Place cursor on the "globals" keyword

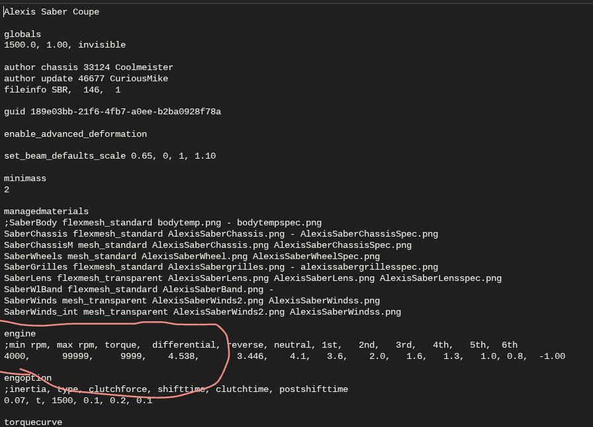coord(23,34)
